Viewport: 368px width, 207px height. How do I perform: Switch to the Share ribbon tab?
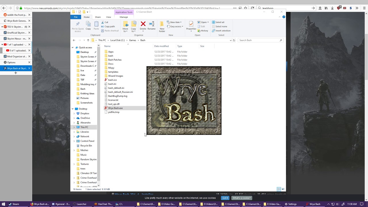click(x=98, y=17)
